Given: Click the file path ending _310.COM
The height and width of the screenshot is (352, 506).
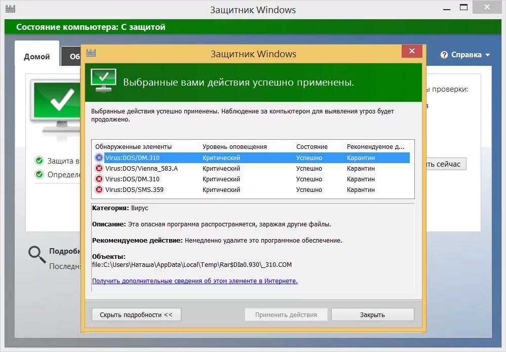Looking at the screenshot, I should [191, 264].
